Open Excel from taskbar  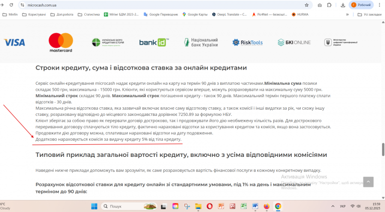[x=244, y=206]
